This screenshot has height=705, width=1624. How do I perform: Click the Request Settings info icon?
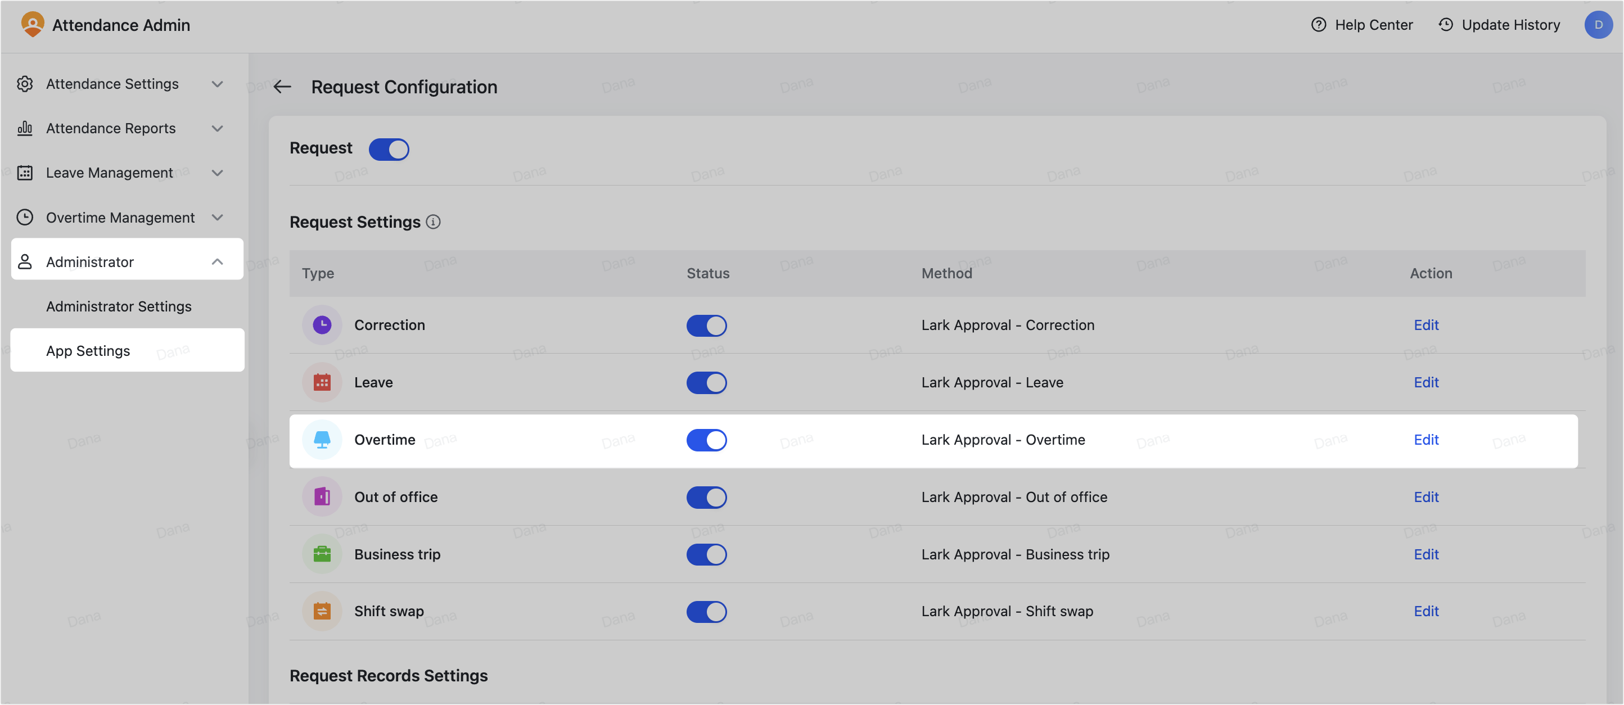coord(433,222)
